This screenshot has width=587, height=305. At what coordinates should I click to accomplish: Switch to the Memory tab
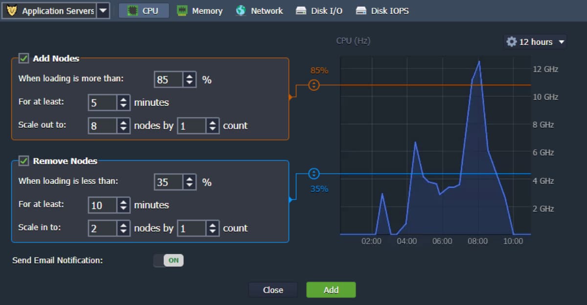point(200,11)
